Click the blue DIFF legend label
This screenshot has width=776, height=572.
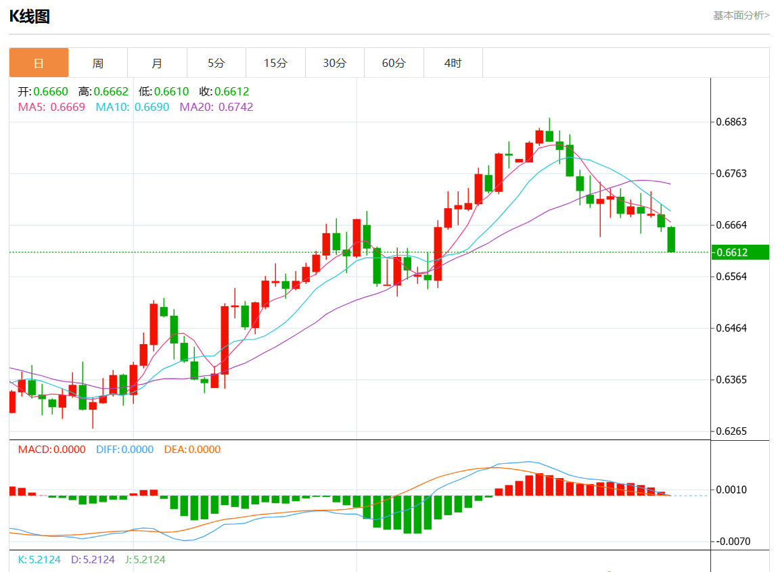(x=124, y=450)
